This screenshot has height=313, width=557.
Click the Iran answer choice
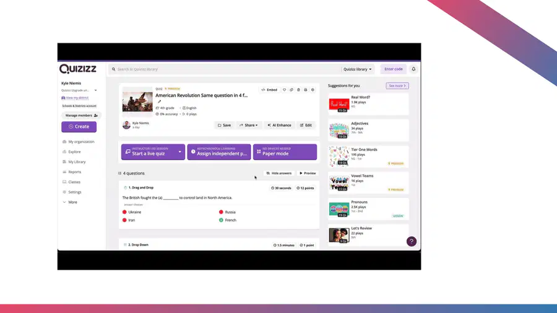pos(129,220)
